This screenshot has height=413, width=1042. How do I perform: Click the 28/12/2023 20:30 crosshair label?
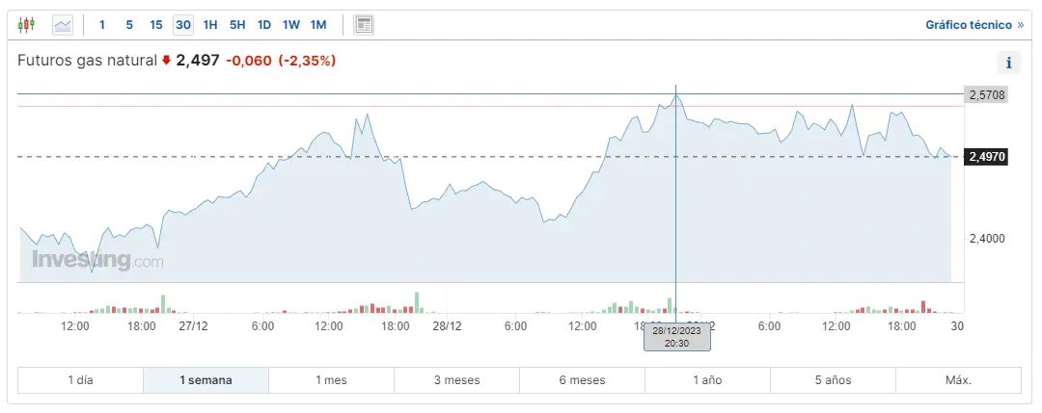click(677, 336)
